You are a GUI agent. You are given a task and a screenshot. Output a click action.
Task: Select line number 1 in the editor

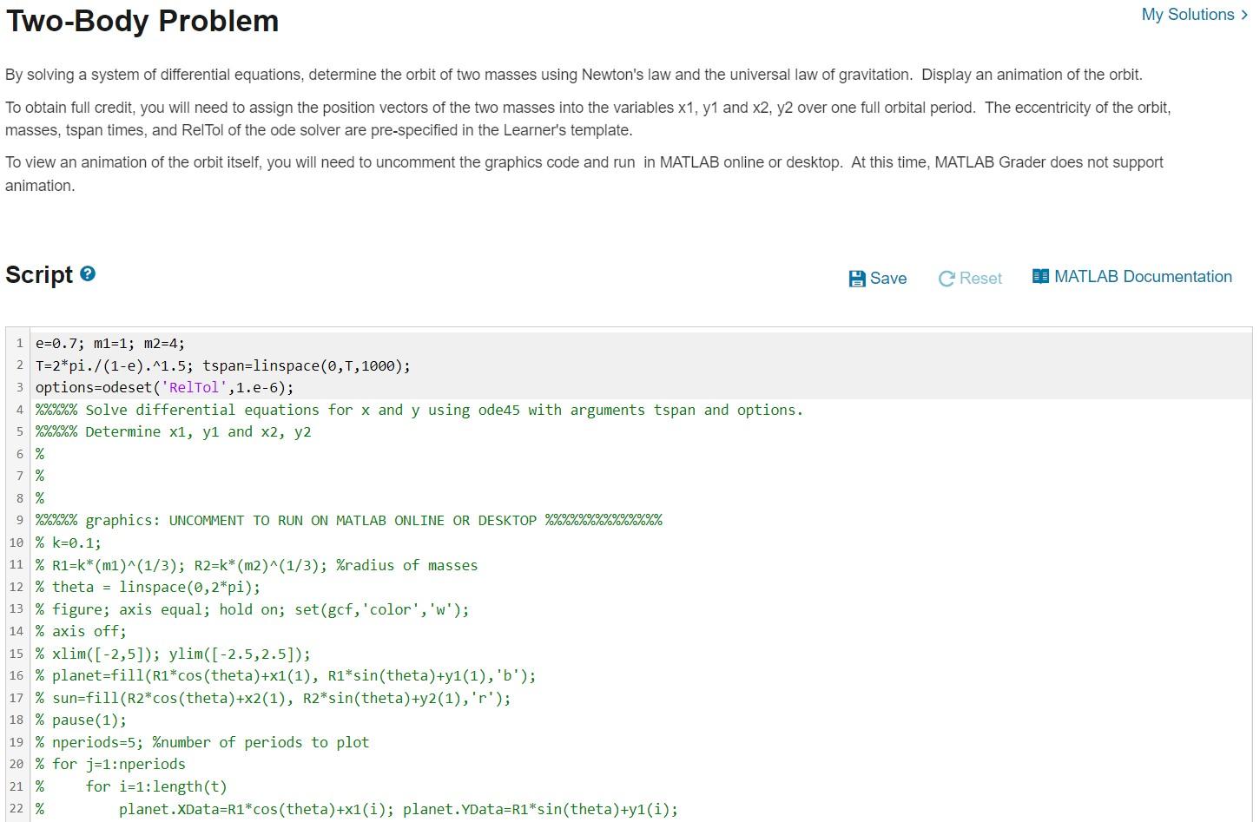click(19, 343)
